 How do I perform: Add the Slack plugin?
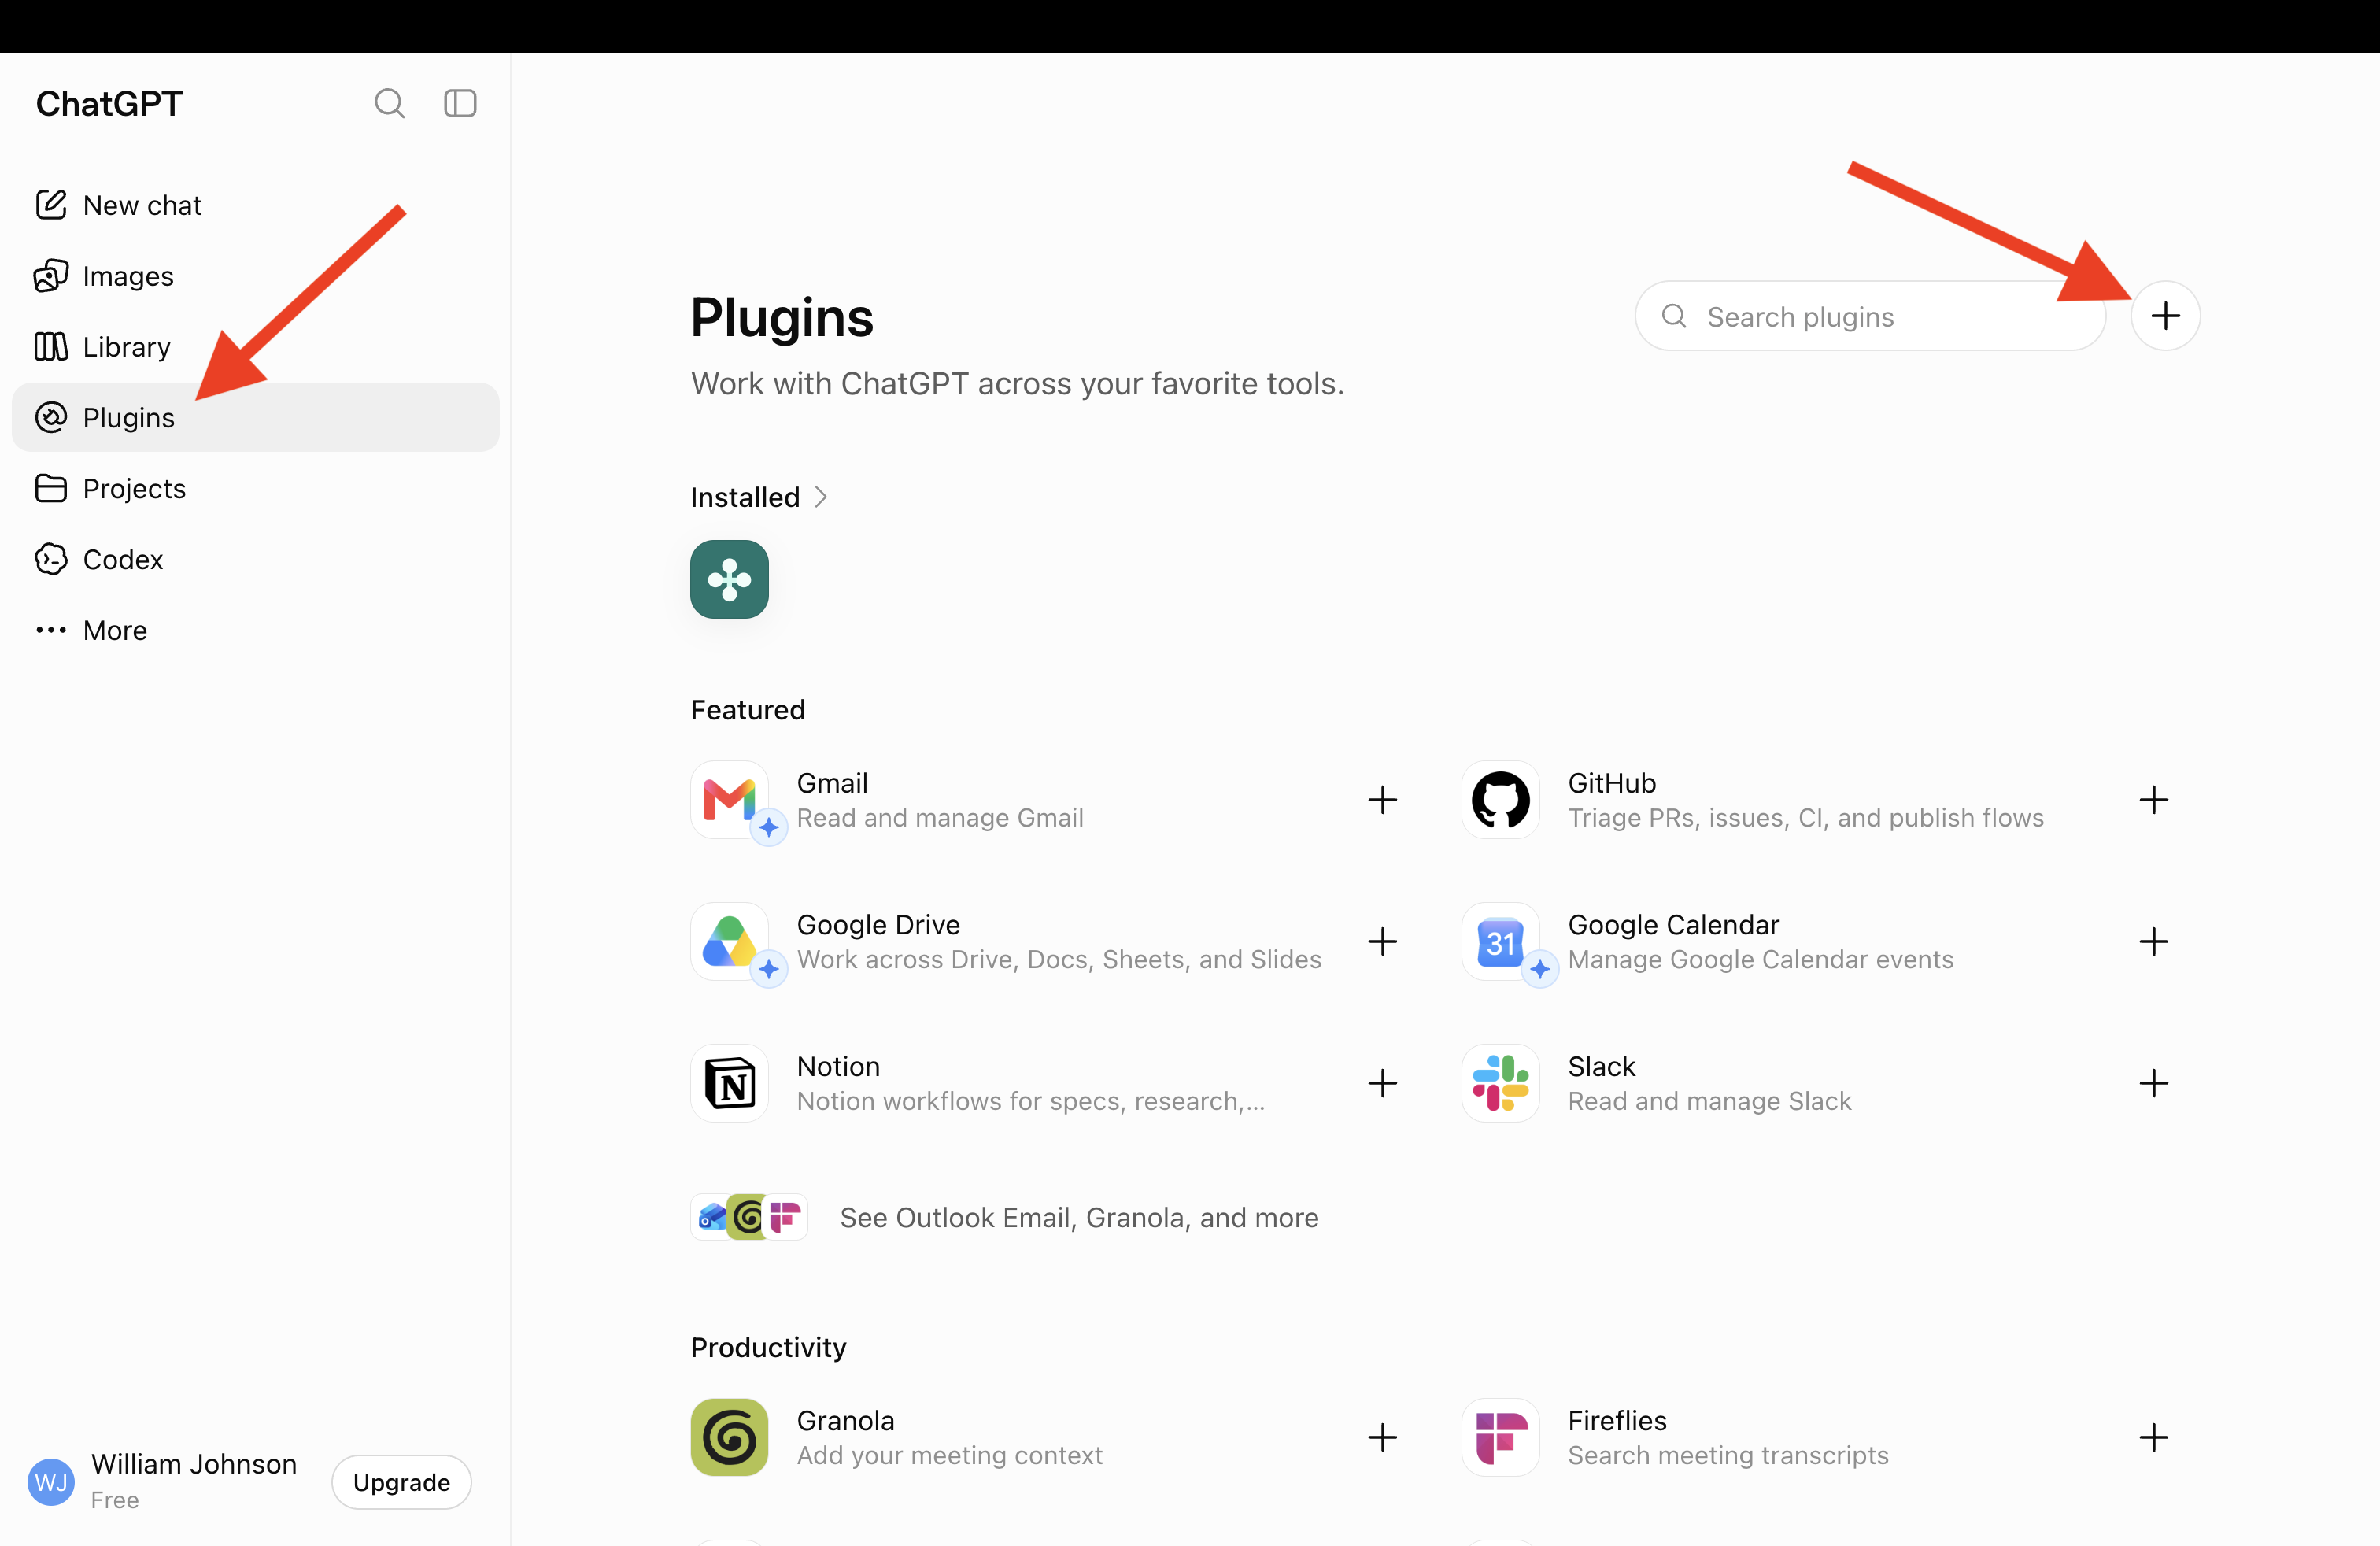coord(2153,1083)
